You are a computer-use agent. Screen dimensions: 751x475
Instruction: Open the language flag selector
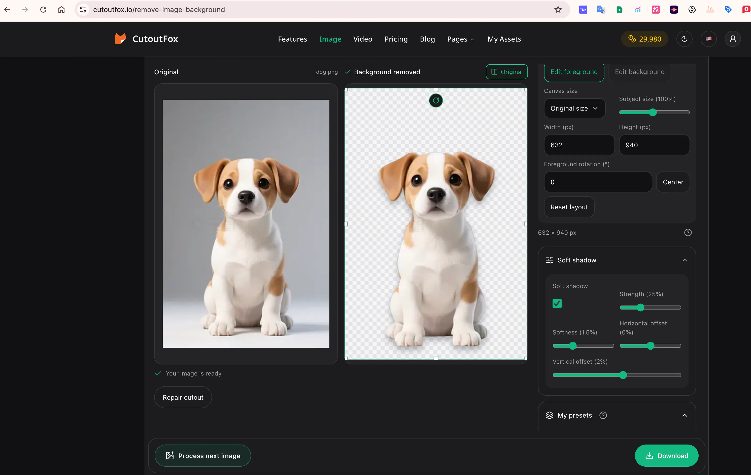coord(709,39)
